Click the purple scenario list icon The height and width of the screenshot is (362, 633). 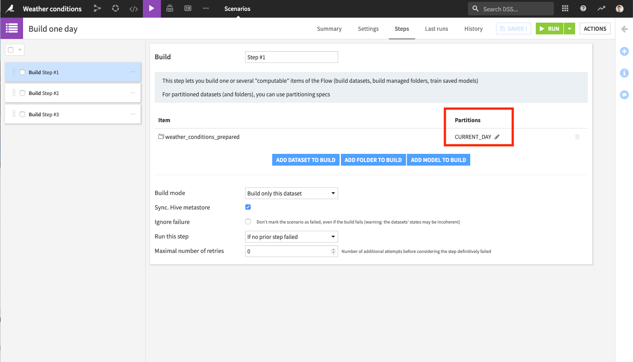[x=12, y=29]
